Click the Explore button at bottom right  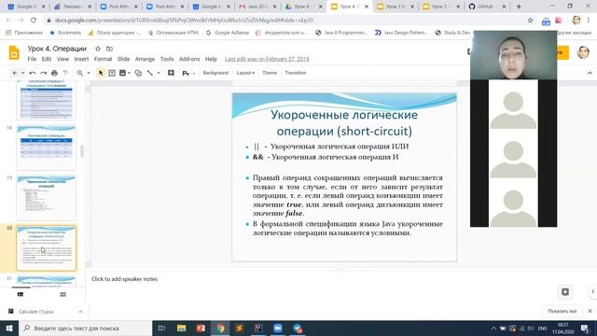coord(565,292)
